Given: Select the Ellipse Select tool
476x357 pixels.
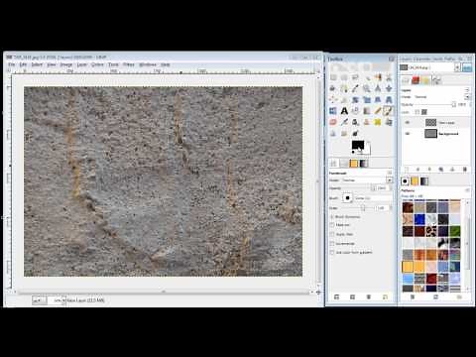Looking at the screenshot, I should pos(344,77).
